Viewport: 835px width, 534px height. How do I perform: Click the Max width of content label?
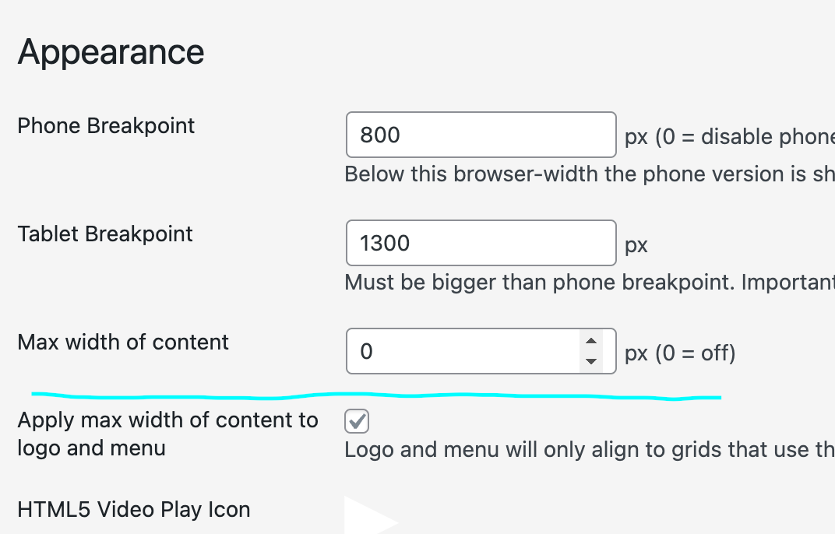(123, 342)
